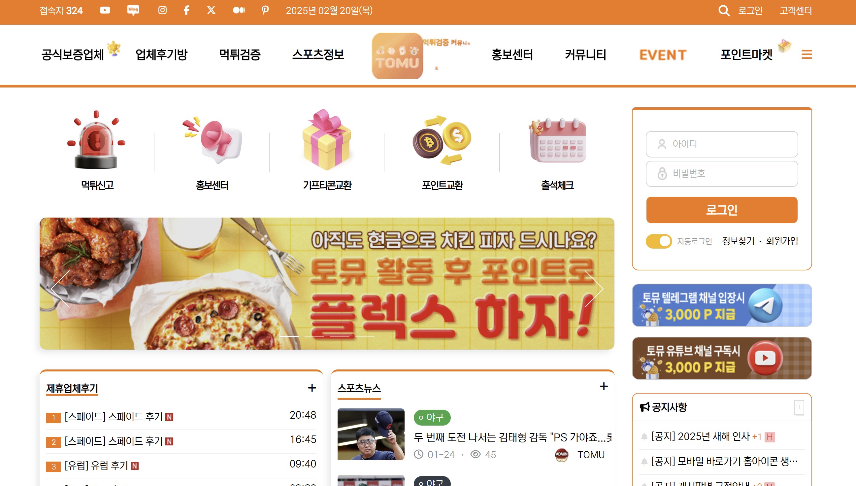856x486 pixels.
Task: Click the orange 로그인 button
Action: click(x=722, y=210)
